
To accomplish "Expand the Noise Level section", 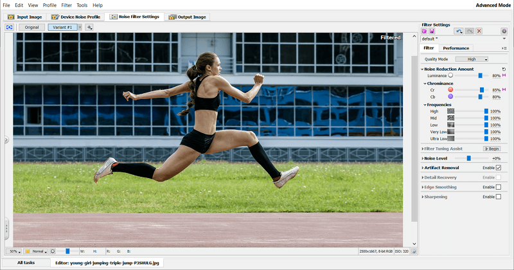I will tap(423, 158).
